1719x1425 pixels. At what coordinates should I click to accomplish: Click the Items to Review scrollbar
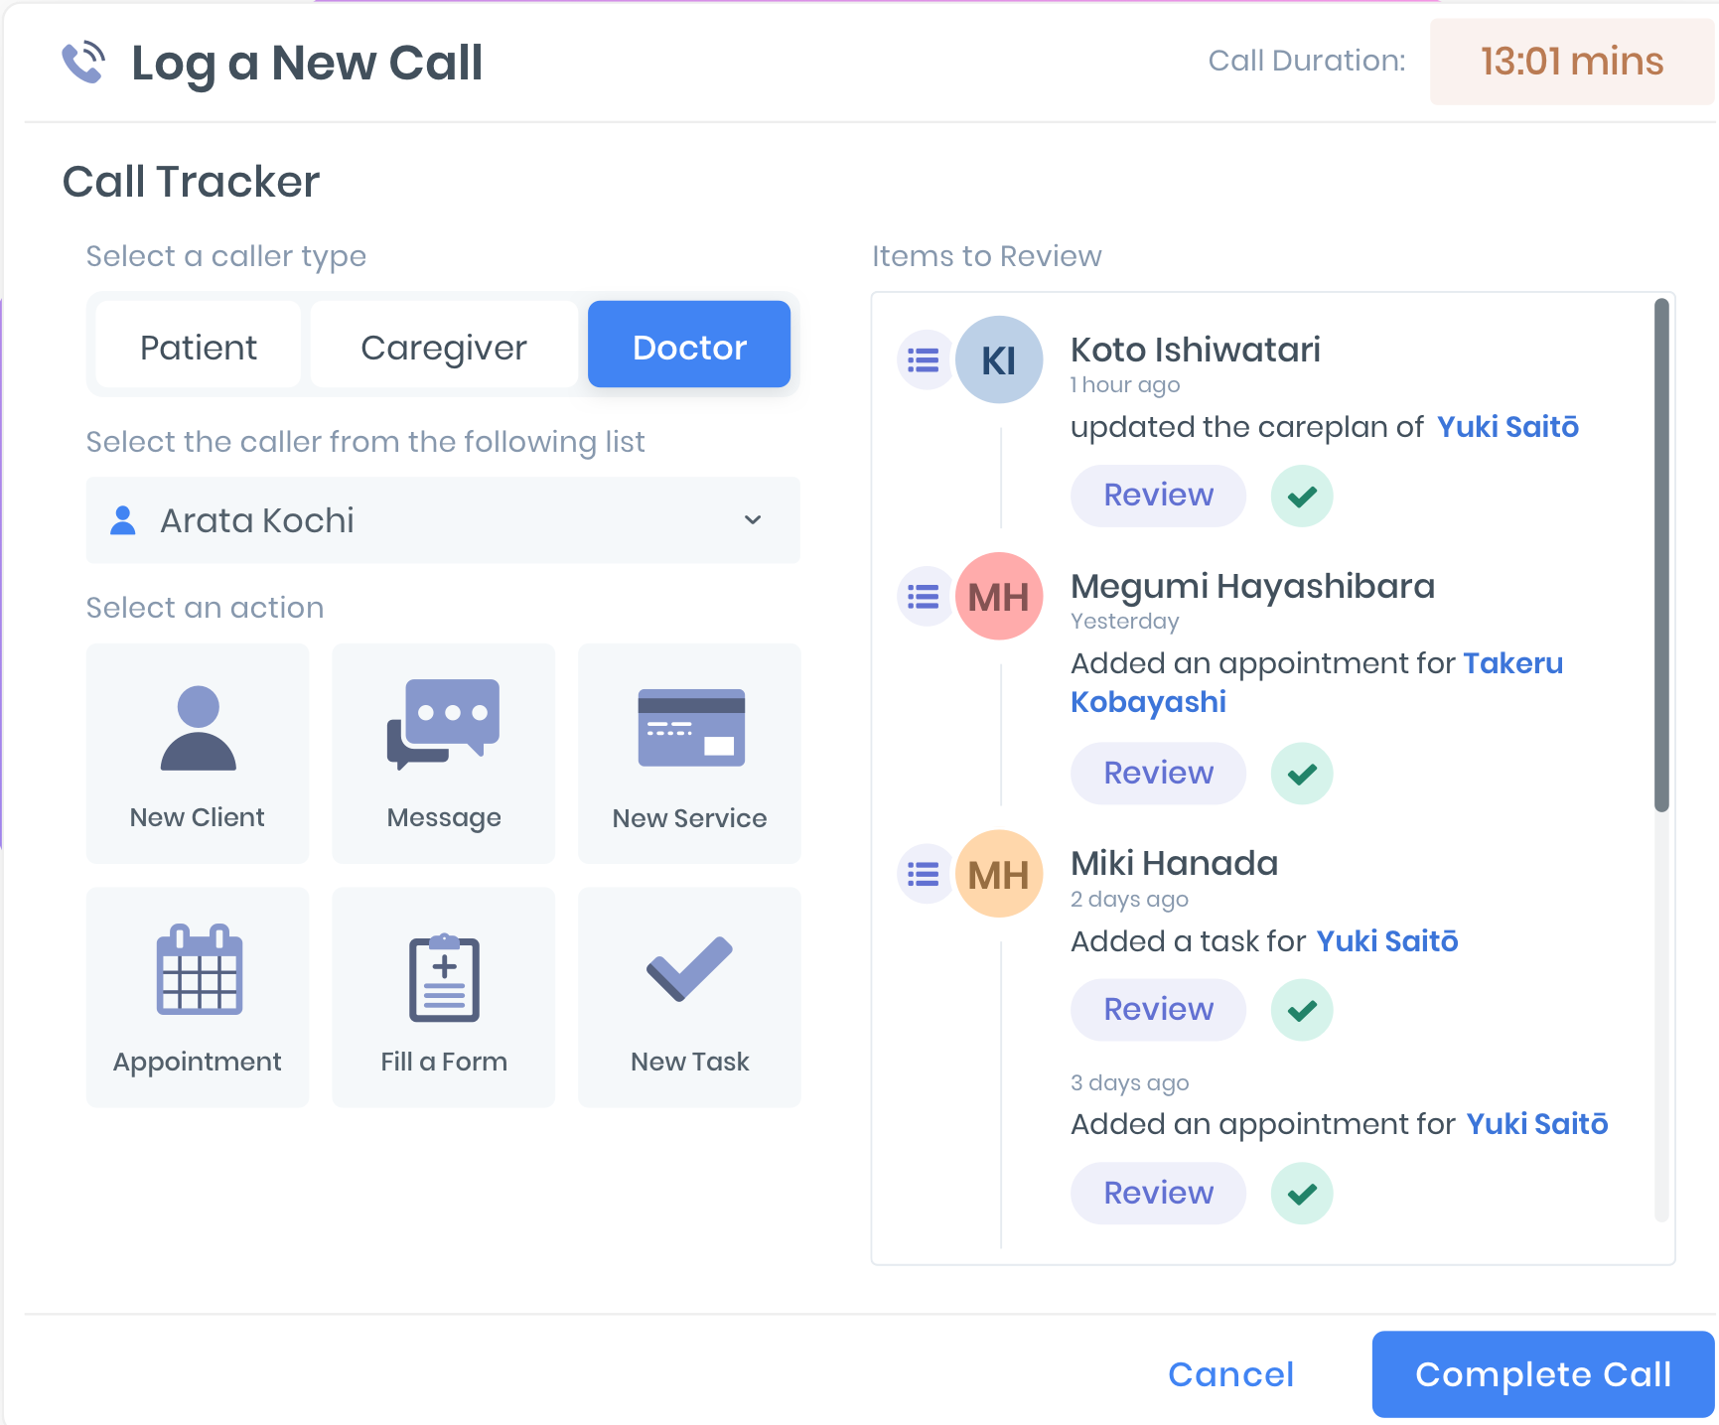coord(1661,555)
